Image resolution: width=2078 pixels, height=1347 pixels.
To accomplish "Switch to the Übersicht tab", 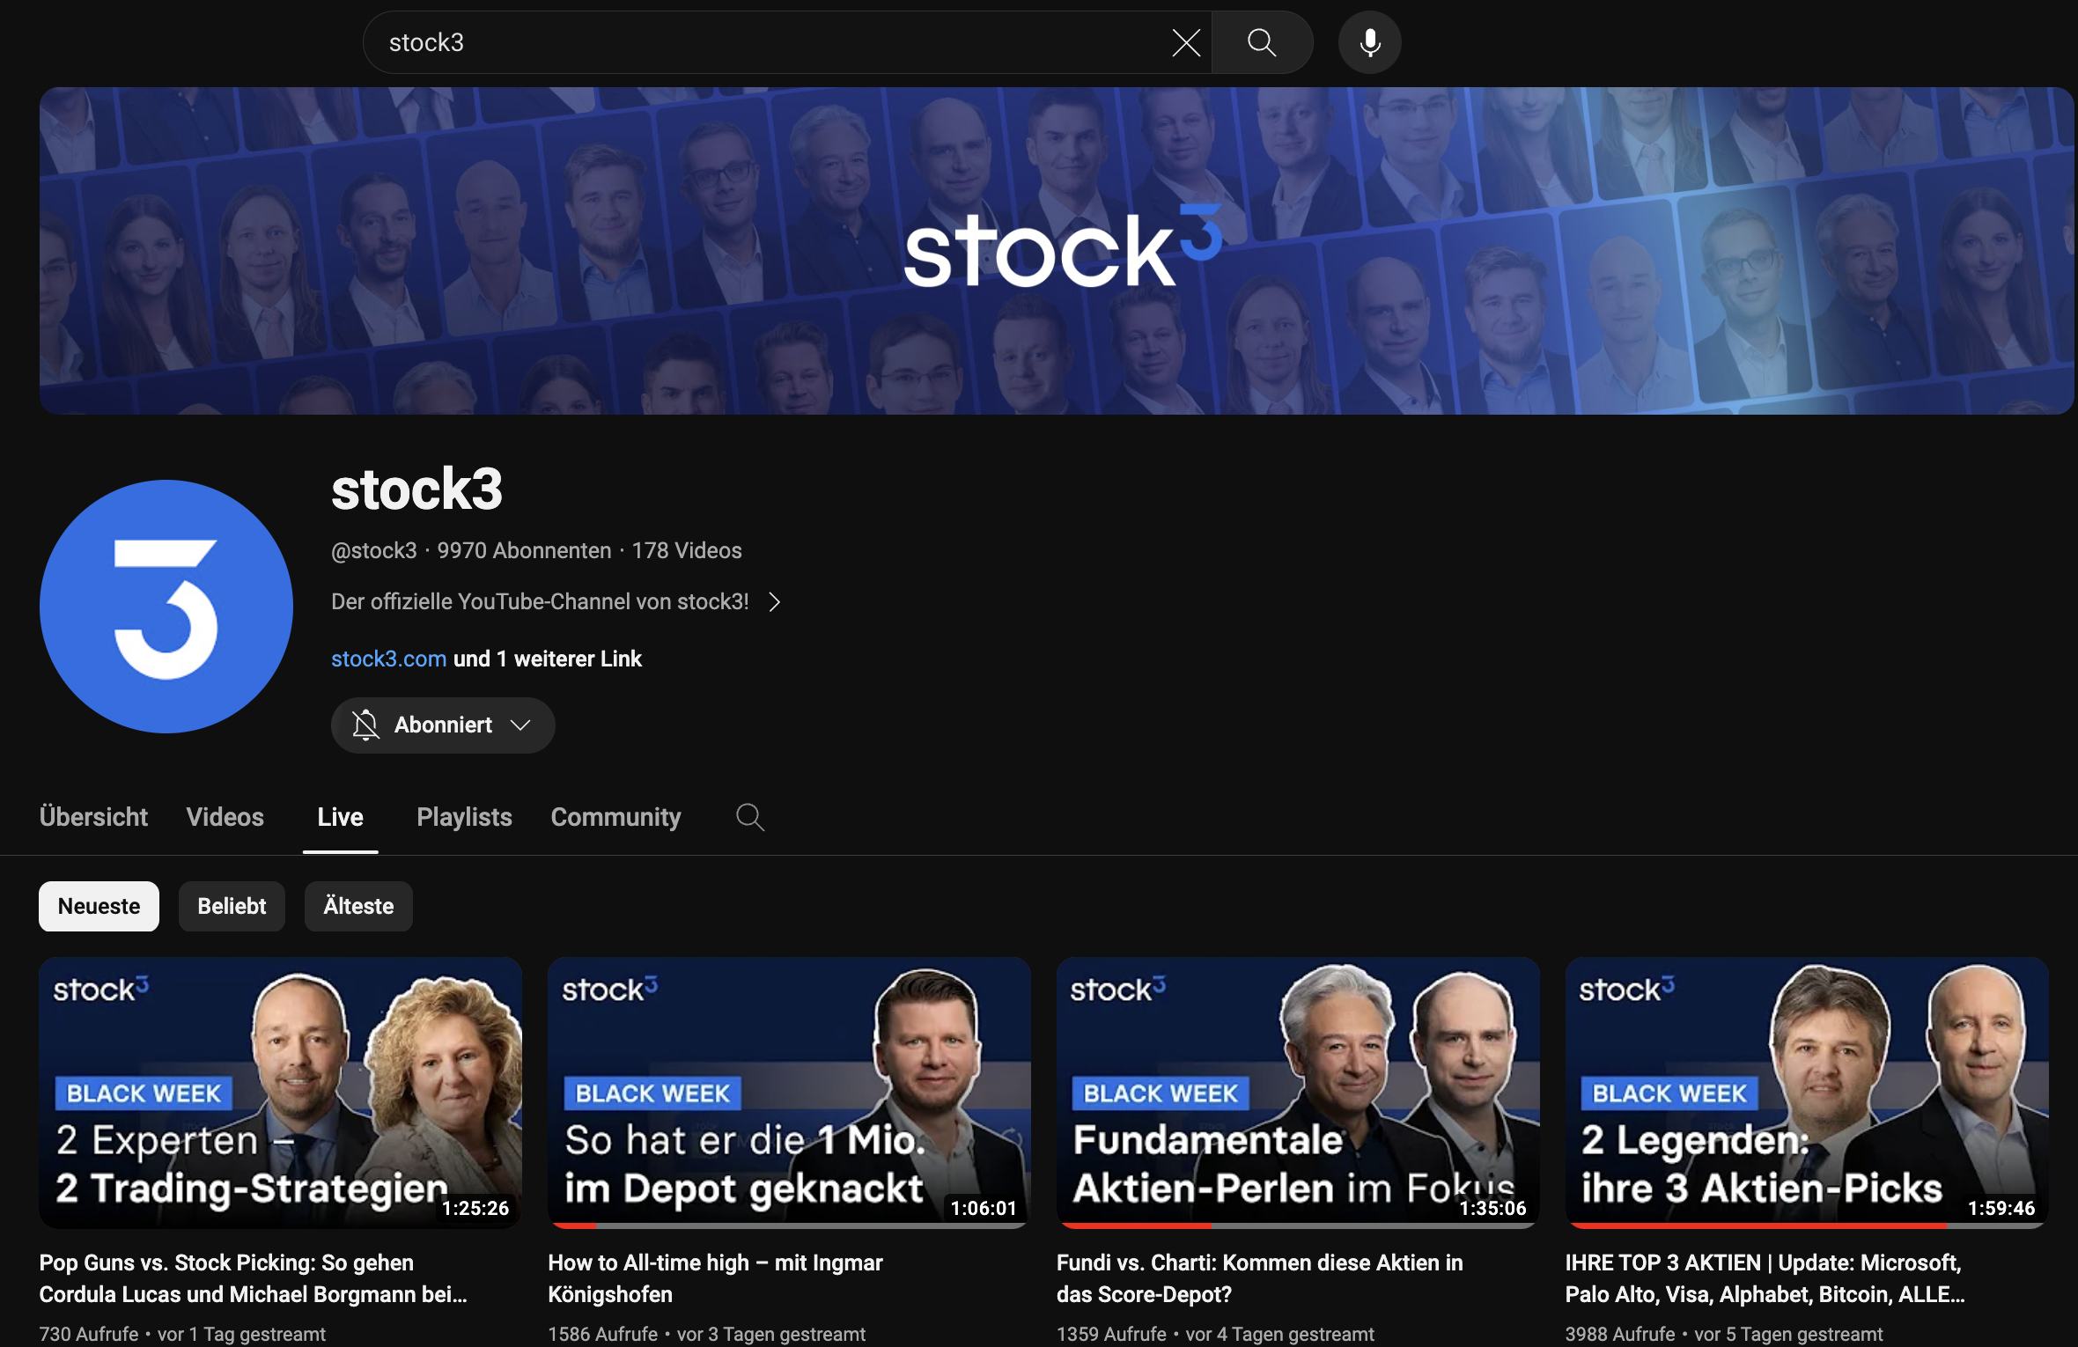I will [x=93, y=817].
